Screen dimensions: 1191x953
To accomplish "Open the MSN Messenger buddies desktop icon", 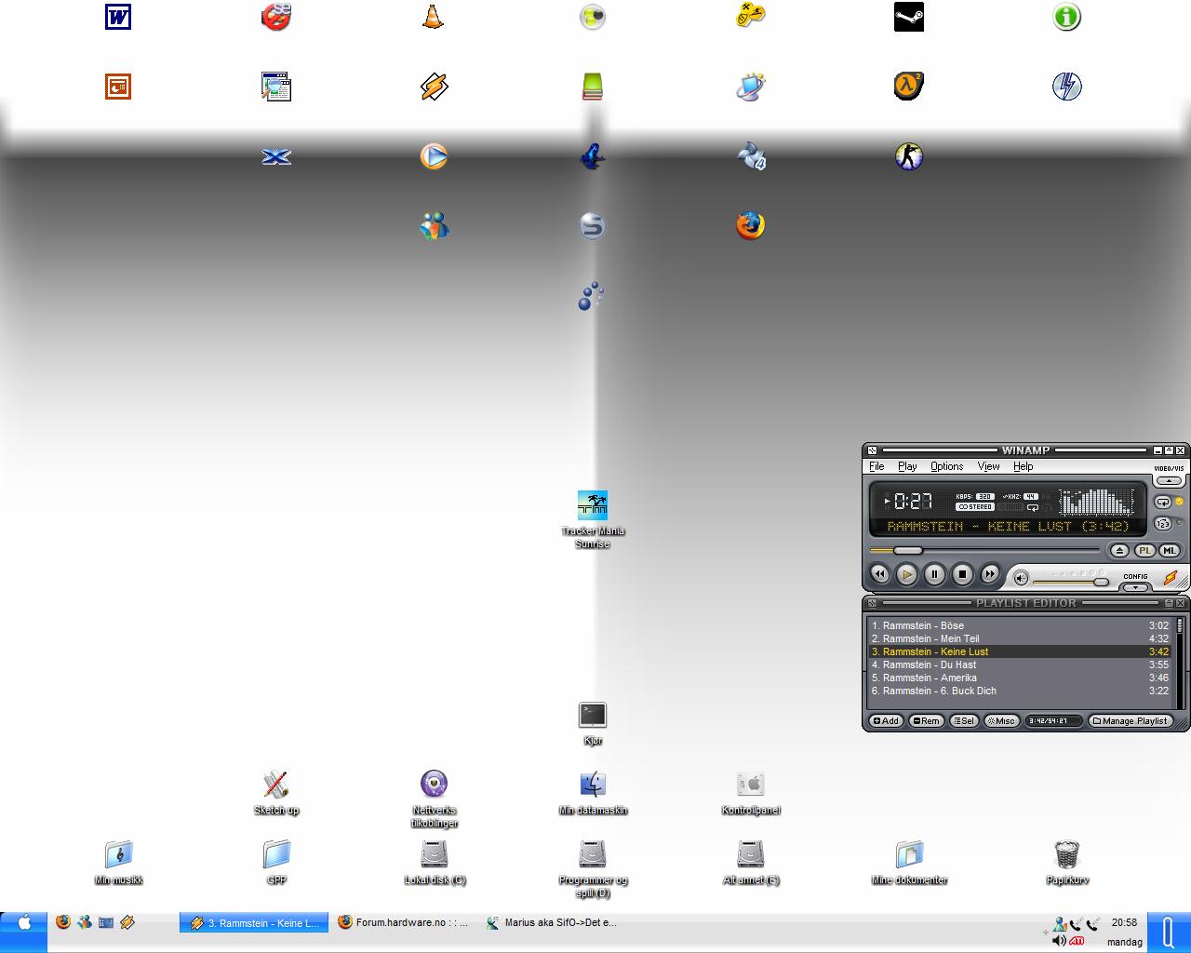I will (x=434, y=226).
